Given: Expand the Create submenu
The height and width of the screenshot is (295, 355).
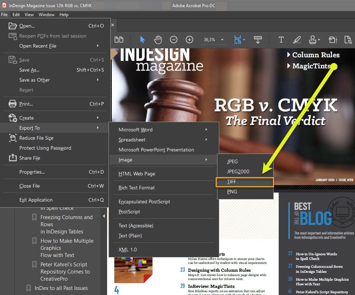Looking at the screenshot, I should pyautogui.click(x=98, y=118).
